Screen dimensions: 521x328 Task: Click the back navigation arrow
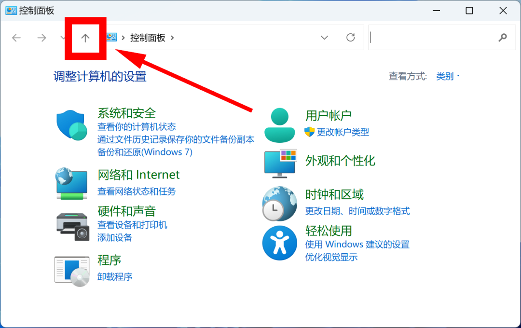[16, 37]
